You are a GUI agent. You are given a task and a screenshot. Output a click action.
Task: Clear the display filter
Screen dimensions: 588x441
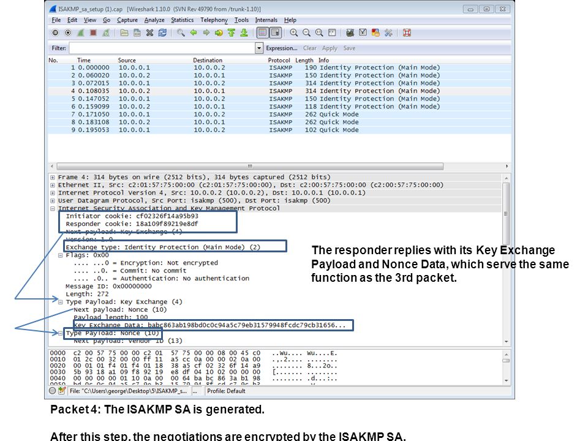click(310, 48)
